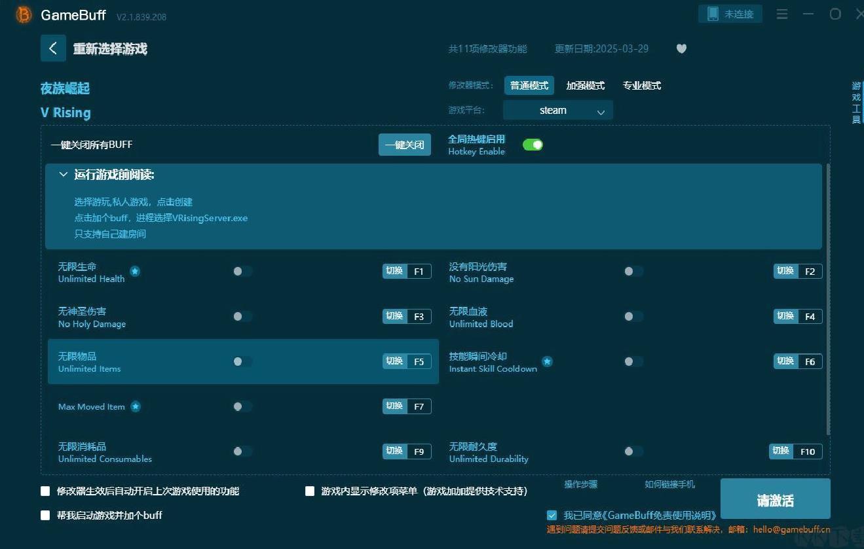
Task: Open the 游戏工具 side tab
Action: click(x=856, y=103)
